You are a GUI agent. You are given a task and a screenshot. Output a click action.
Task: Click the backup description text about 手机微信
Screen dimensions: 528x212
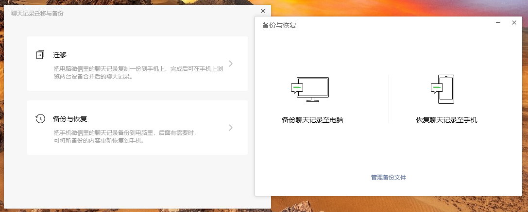(125, 137)
